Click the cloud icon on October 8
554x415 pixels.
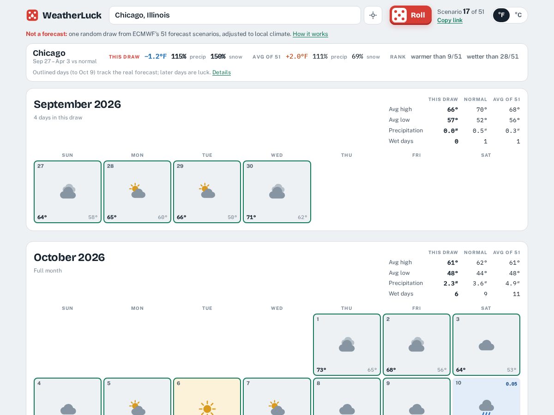coord(347,409)
